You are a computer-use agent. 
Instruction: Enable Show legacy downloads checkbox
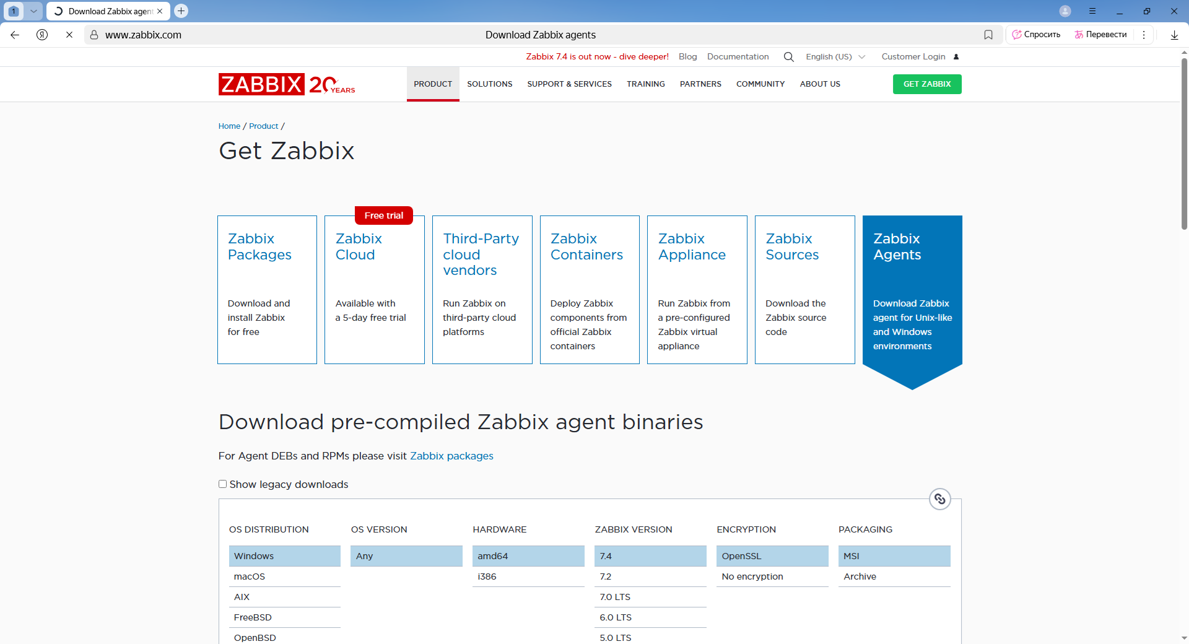[x=222, y=484]
